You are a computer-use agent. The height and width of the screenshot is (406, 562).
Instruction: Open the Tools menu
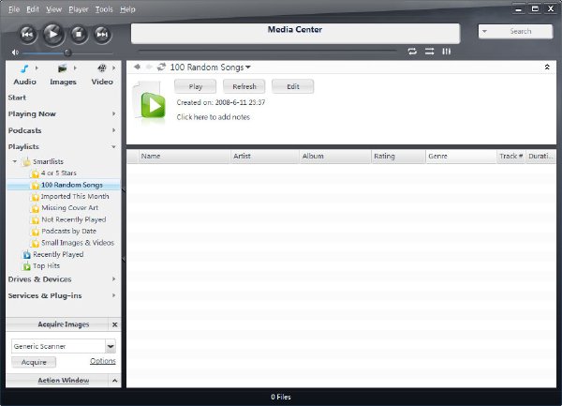(104, 9)
